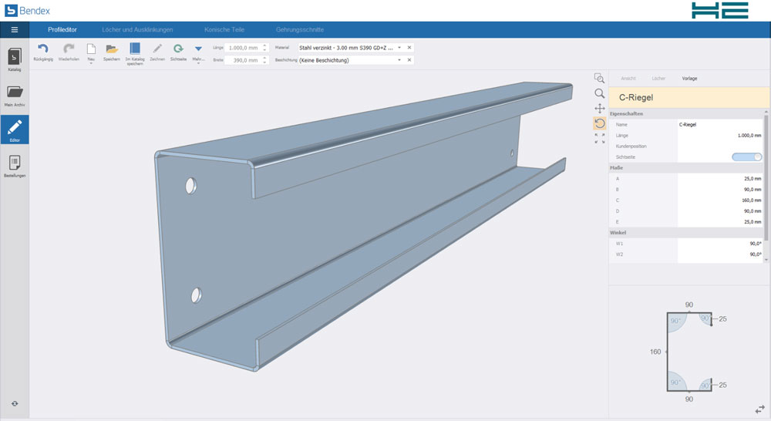Click the Sichtseite rotate icon

point(178,49)
